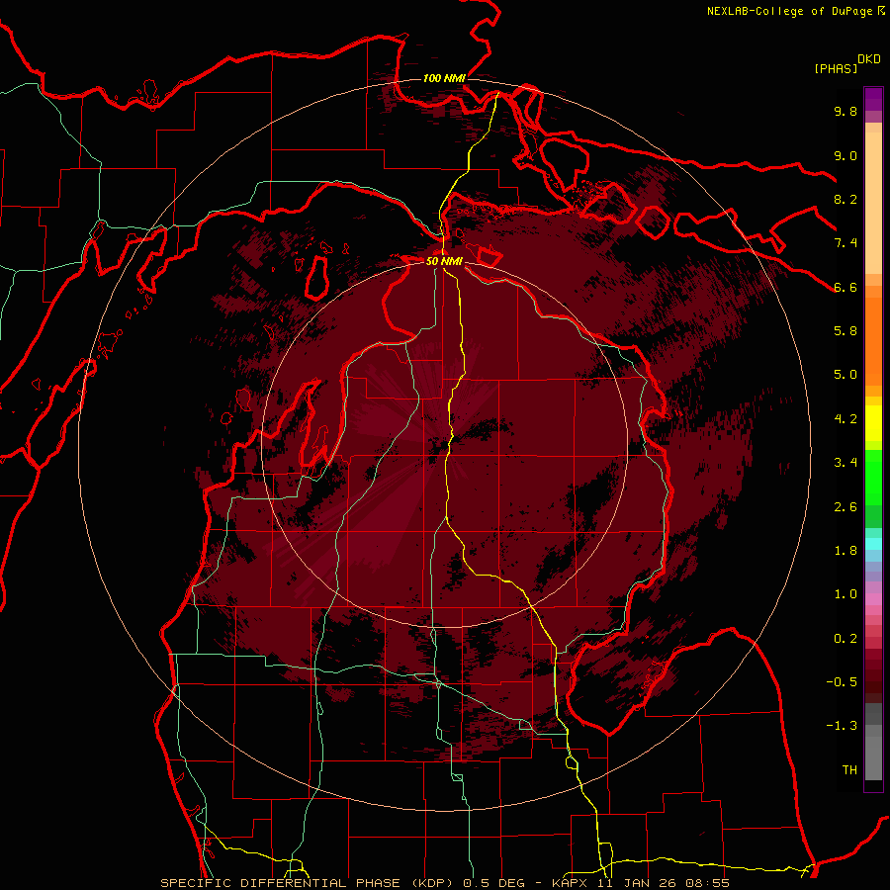
Task: Click the cyan segment of color bar
Action: tap(873, 544)
